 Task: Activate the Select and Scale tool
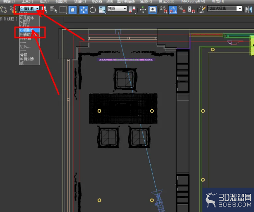pos(102,10)
